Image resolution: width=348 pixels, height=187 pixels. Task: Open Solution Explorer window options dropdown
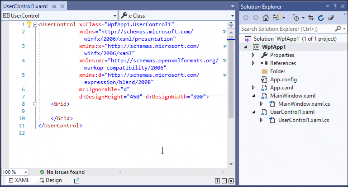[328, 6]
